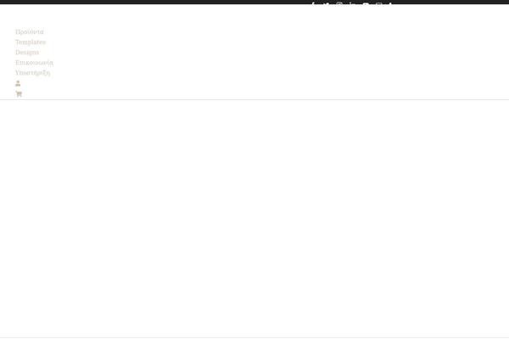Click the Facebook icon in top bar

[313, 3]
